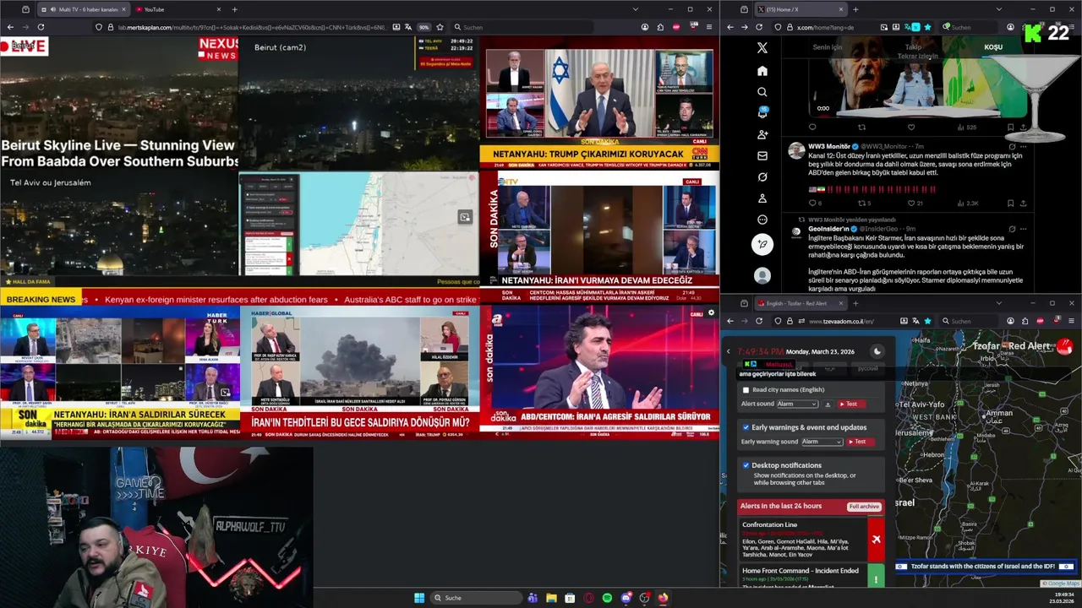Screen dimensions: 1082x608
Task: Open X Notifications bell icon
Action: tap(762, 113)
